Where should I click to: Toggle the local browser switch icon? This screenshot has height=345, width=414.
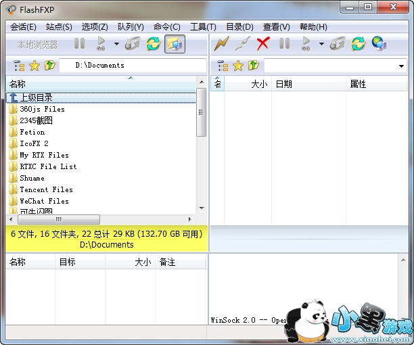(x=175, y=44)
